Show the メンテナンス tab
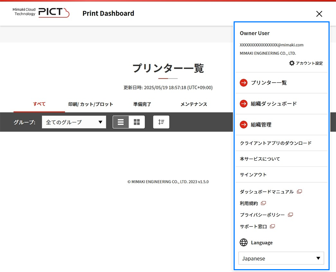Viewport: 336px width, 272px height. [193, 104]
